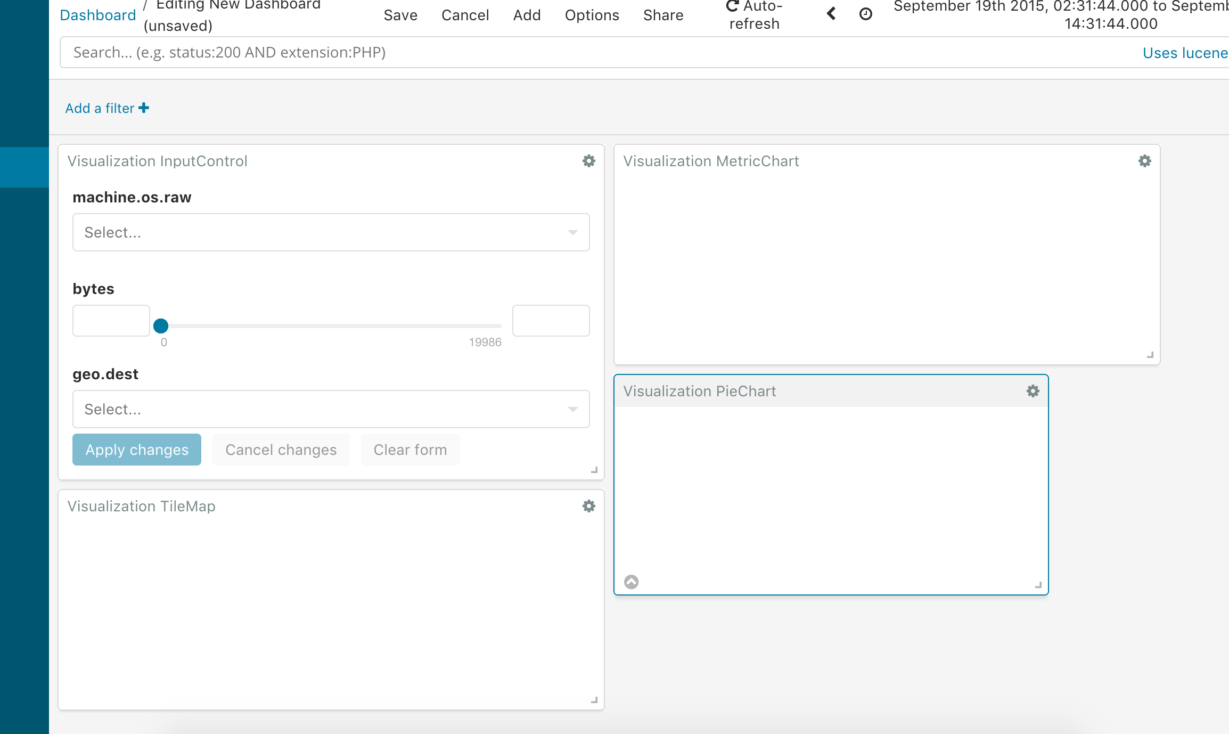Click the September 19th 2015 time range
1229x734 pixels.
coord(1061,14)
